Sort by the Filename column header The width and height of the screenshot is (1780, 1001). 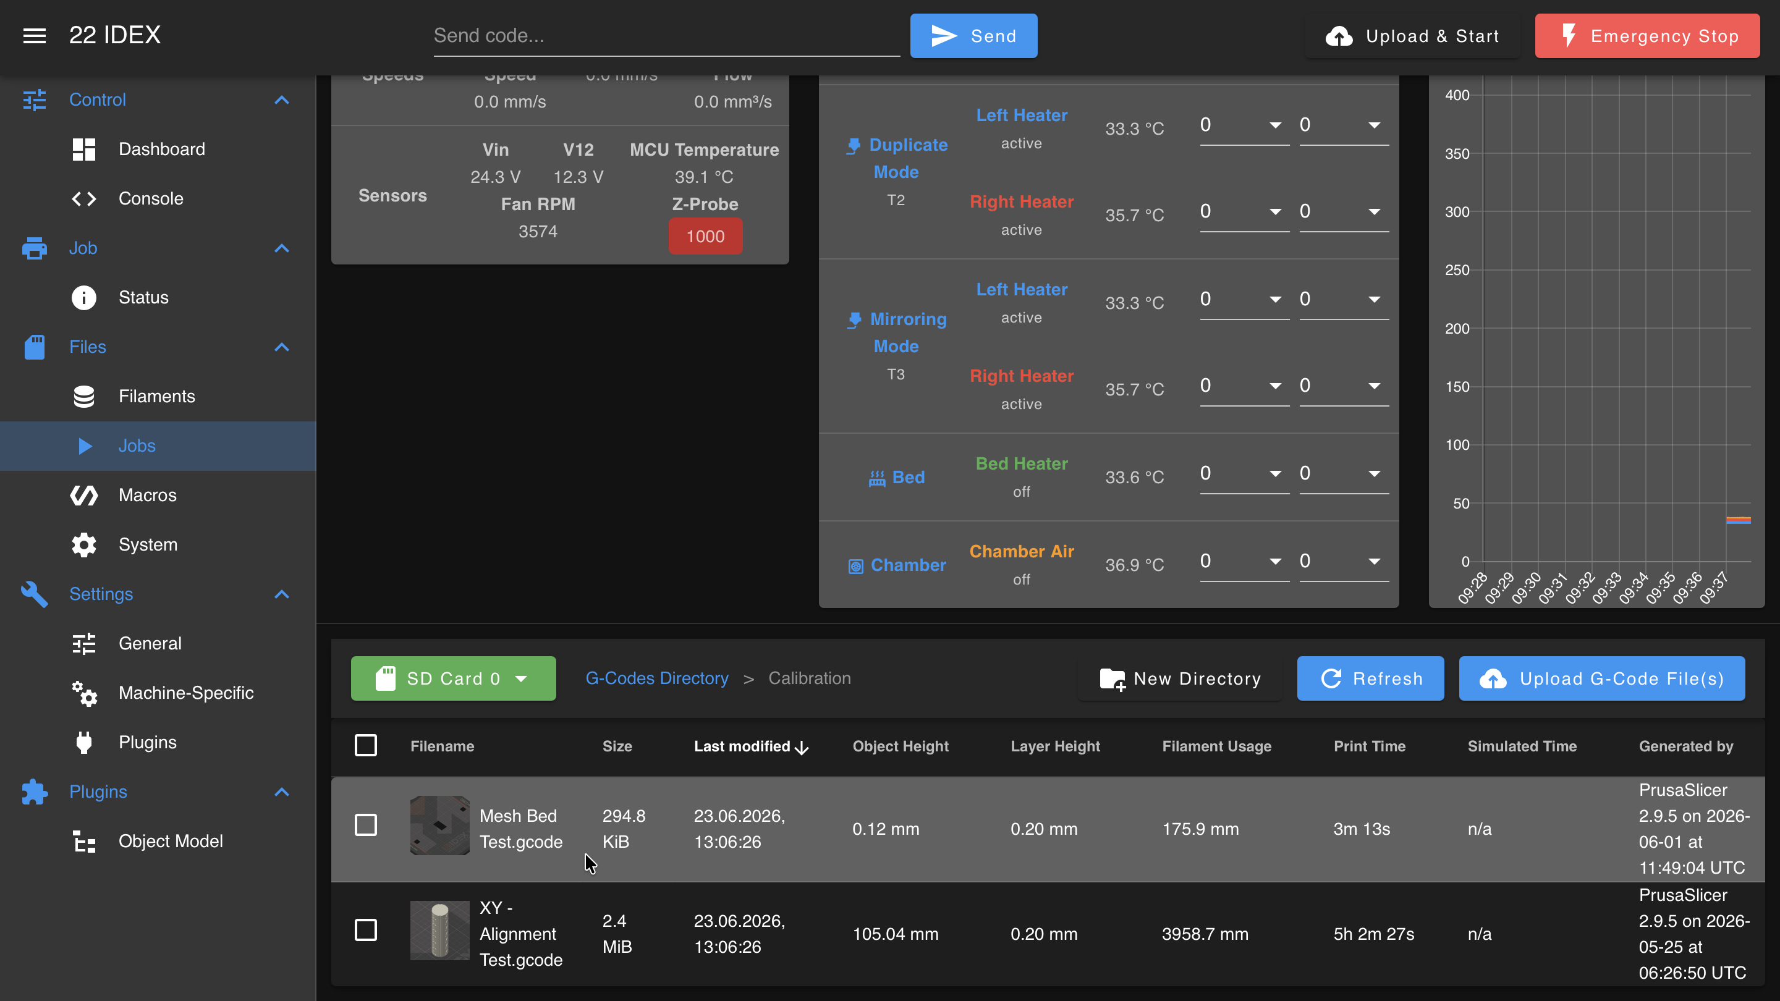click(441, 747)
